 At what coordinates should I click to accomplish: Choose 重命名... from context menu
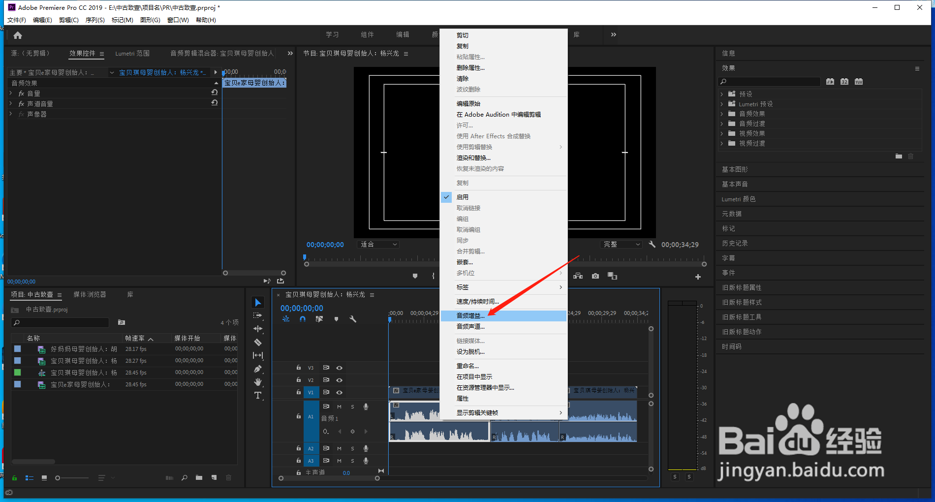[503, 366]
